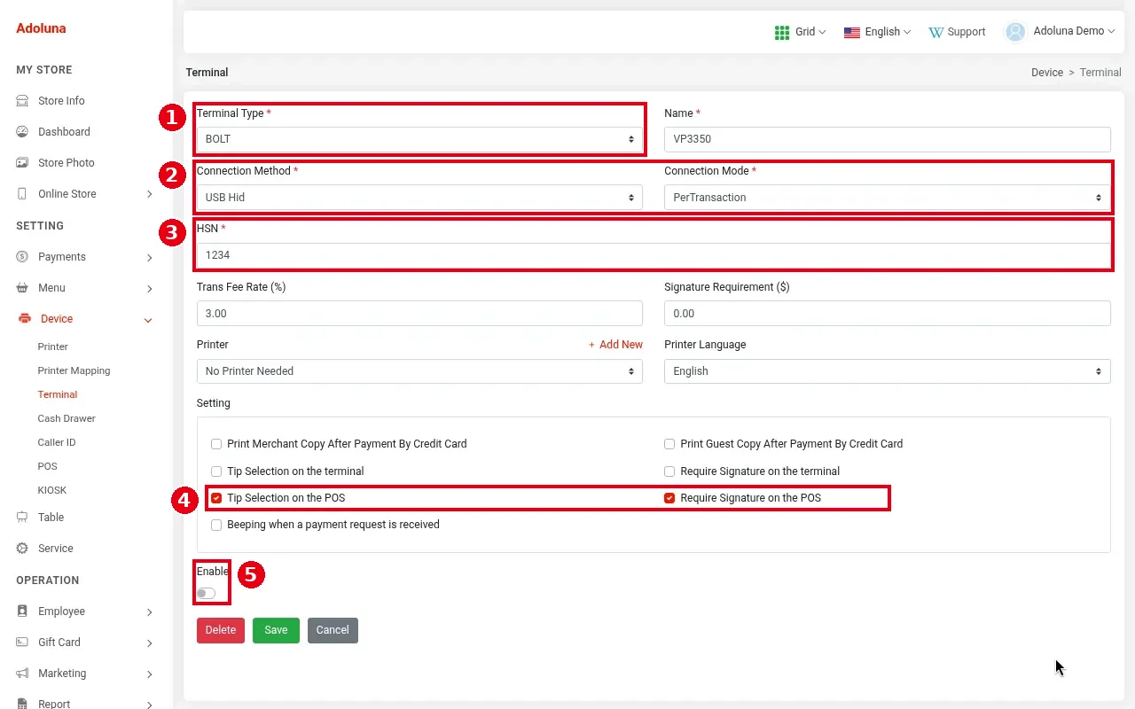1135x709 pixels.
Task: Uncheck Tip Selection on the POS
Action: [216, 498]
